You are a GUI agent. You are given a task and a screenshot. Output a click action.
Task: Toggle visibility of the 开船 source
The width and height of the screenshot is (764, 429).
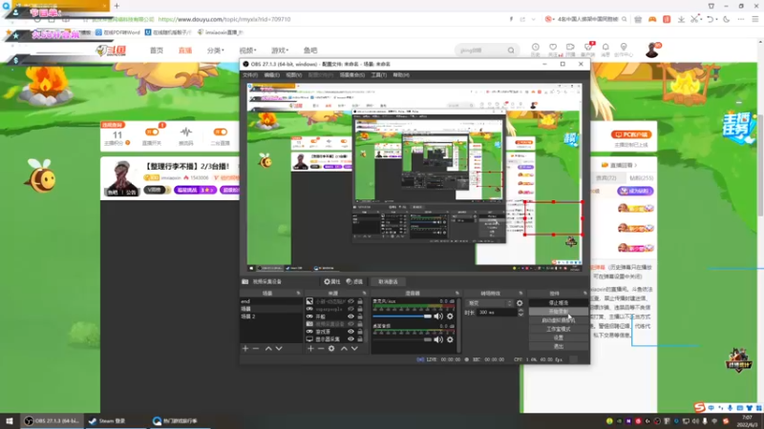click(x=350, y=317)
